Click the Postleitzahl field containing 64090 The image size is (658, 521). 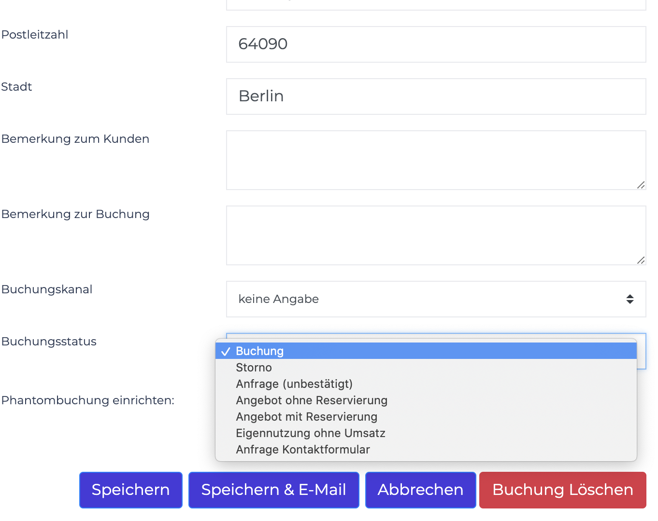(x=436, y=44)
